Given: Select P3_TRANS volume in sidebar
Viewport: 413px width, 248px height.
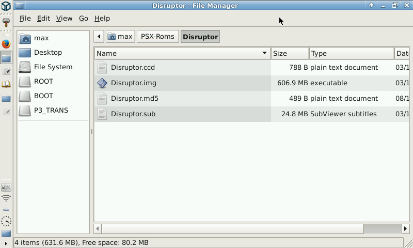Looking at the screenshot, I should [x=51, y=110].
